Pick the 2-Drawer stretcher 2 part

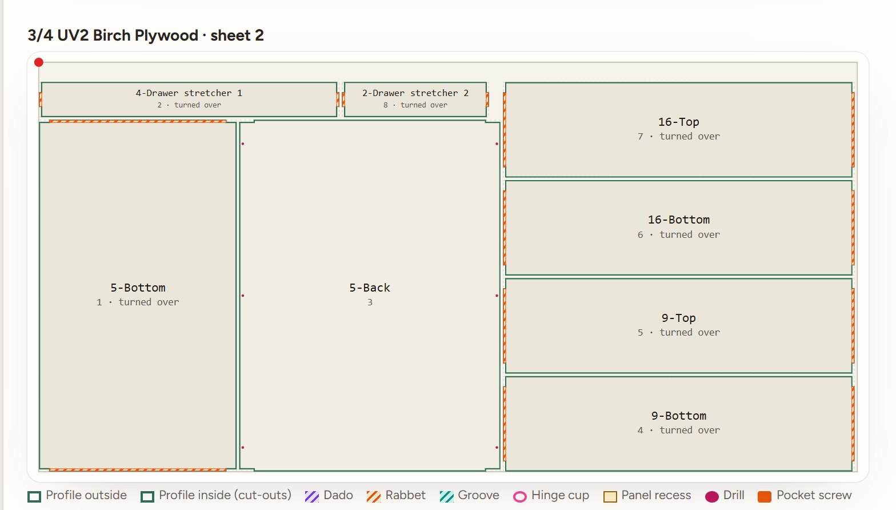[x=415, y=99]
